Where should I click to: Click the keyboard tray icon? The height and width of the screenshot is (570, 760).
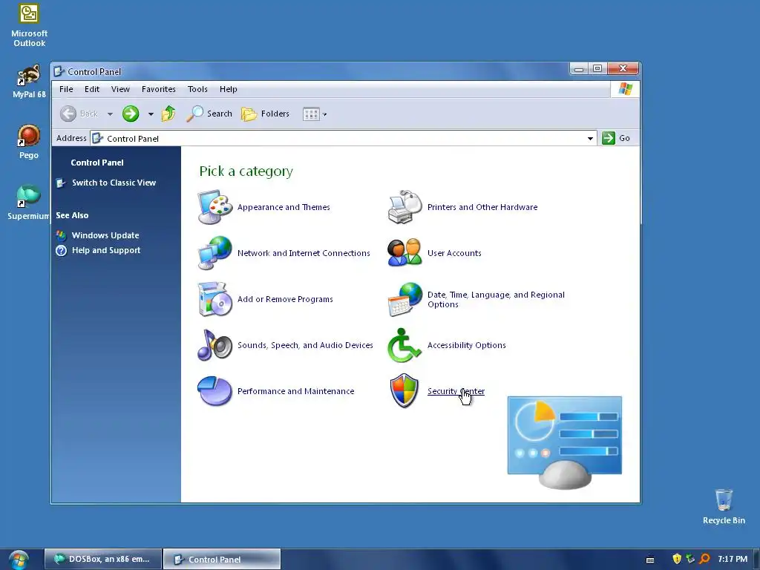click(x=650, y=560)
